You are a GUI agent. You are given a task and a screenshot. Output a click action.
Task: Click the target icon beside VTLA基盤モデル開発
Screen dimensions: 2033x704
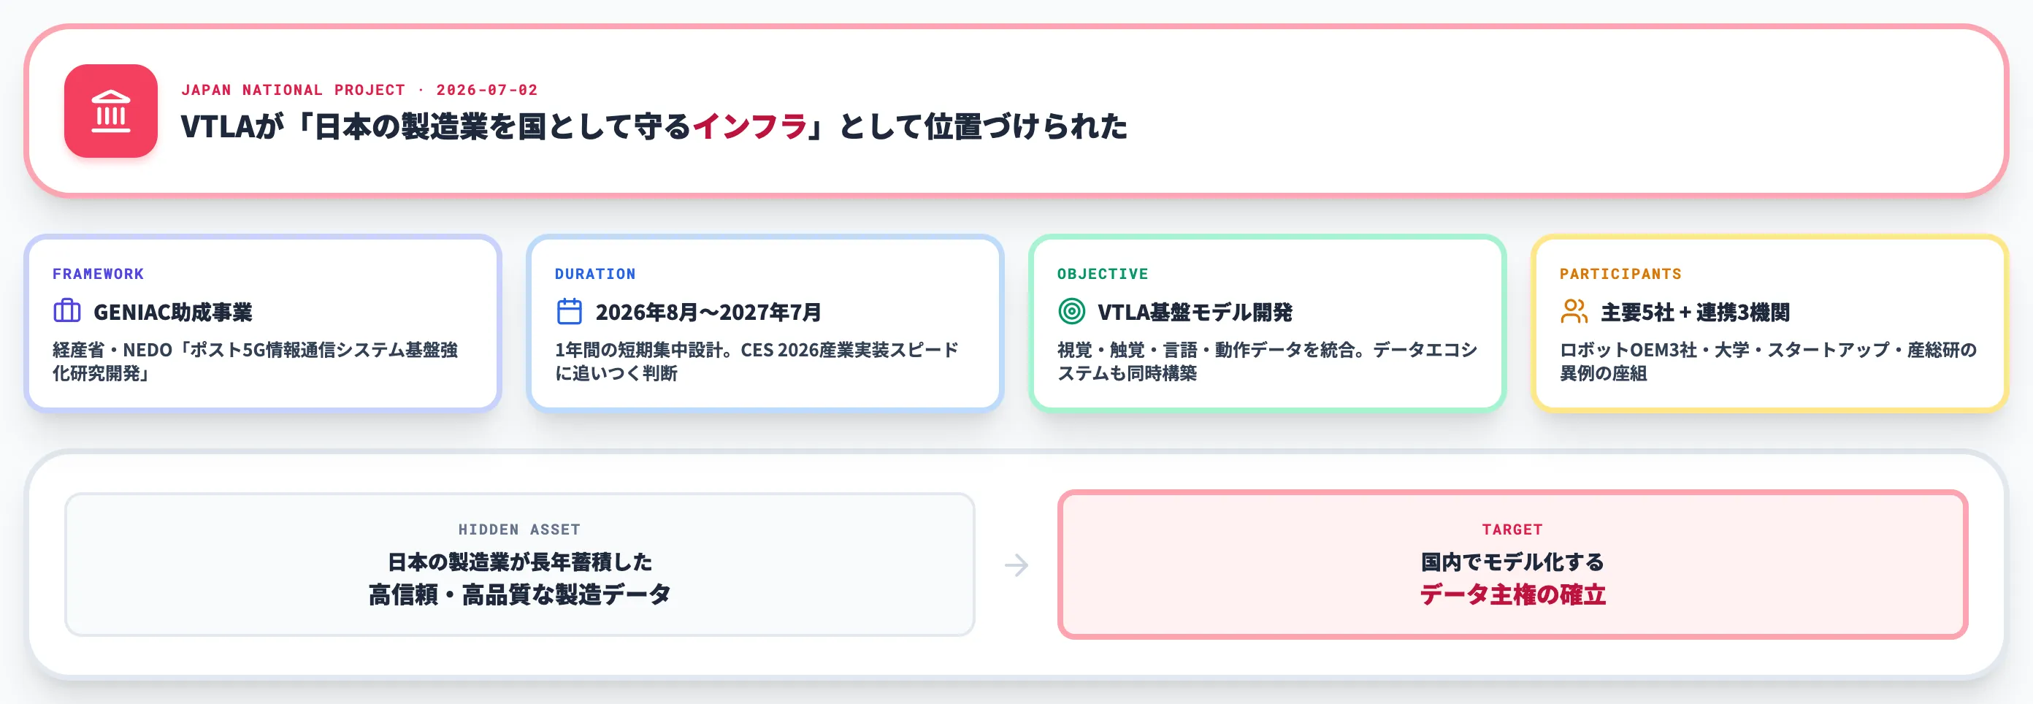point(1071,311)
